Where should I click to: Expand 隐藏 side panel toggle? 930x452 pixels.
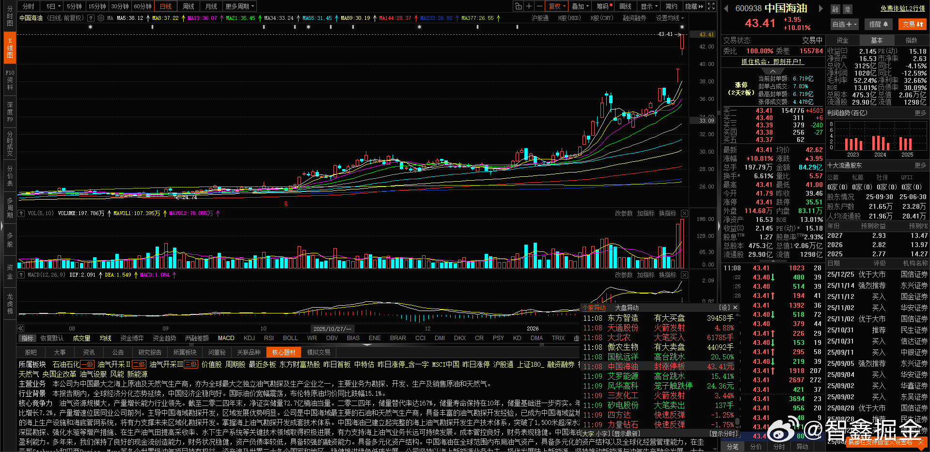(x=694, y=6)
